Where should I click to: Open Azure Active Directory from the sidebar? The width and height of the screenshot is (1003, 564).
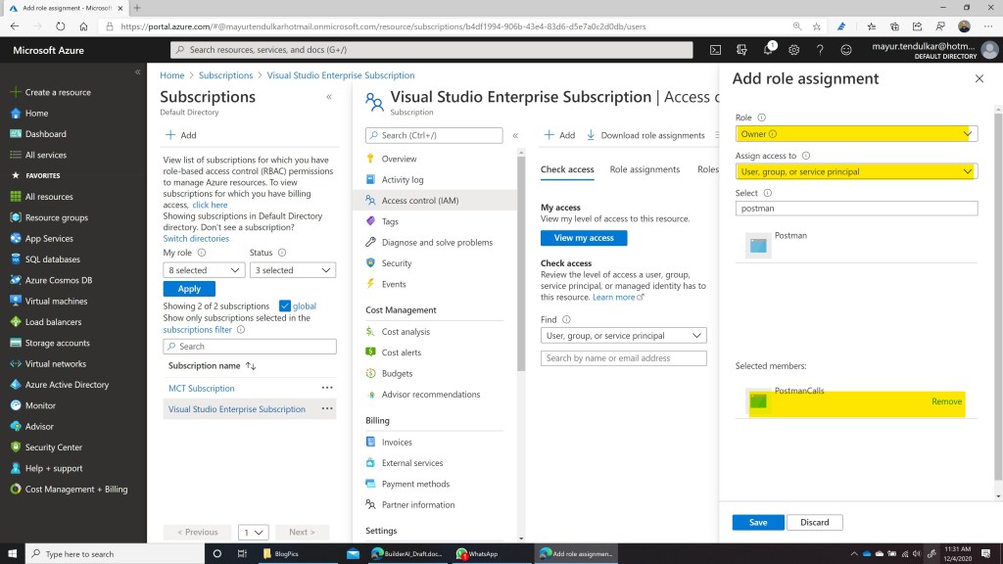coord(67,385)
